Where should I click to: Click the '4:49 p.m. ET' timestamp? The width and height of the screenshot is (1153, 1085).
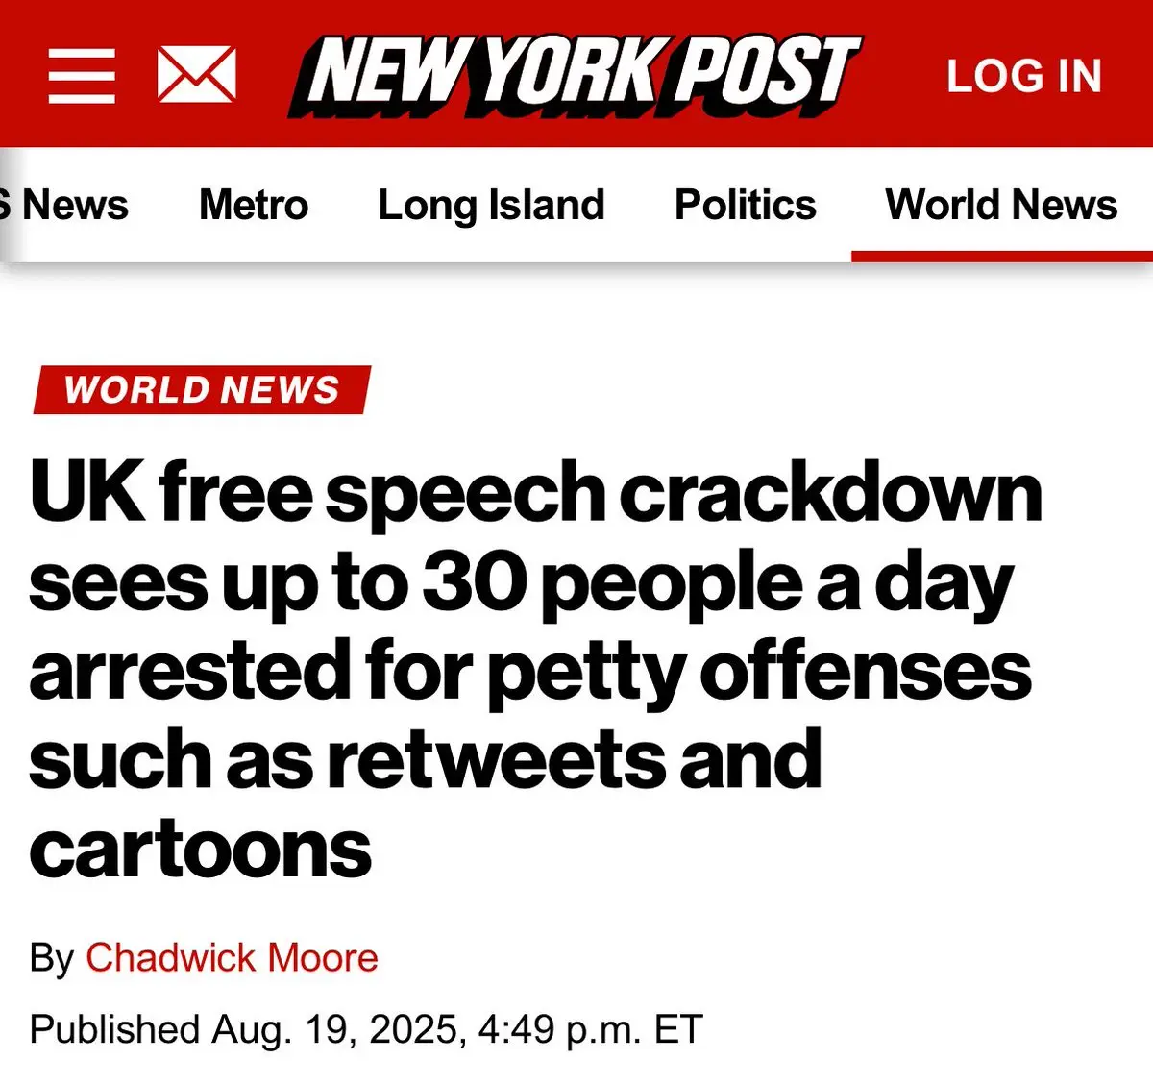click(x=590, y=1029)
